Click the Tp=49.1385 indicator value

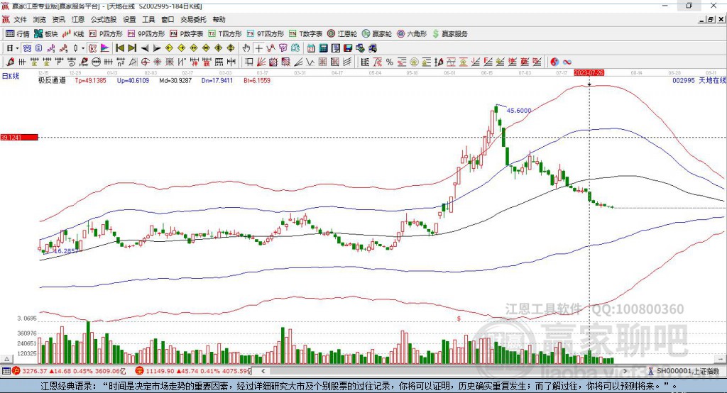pos(90,81)
